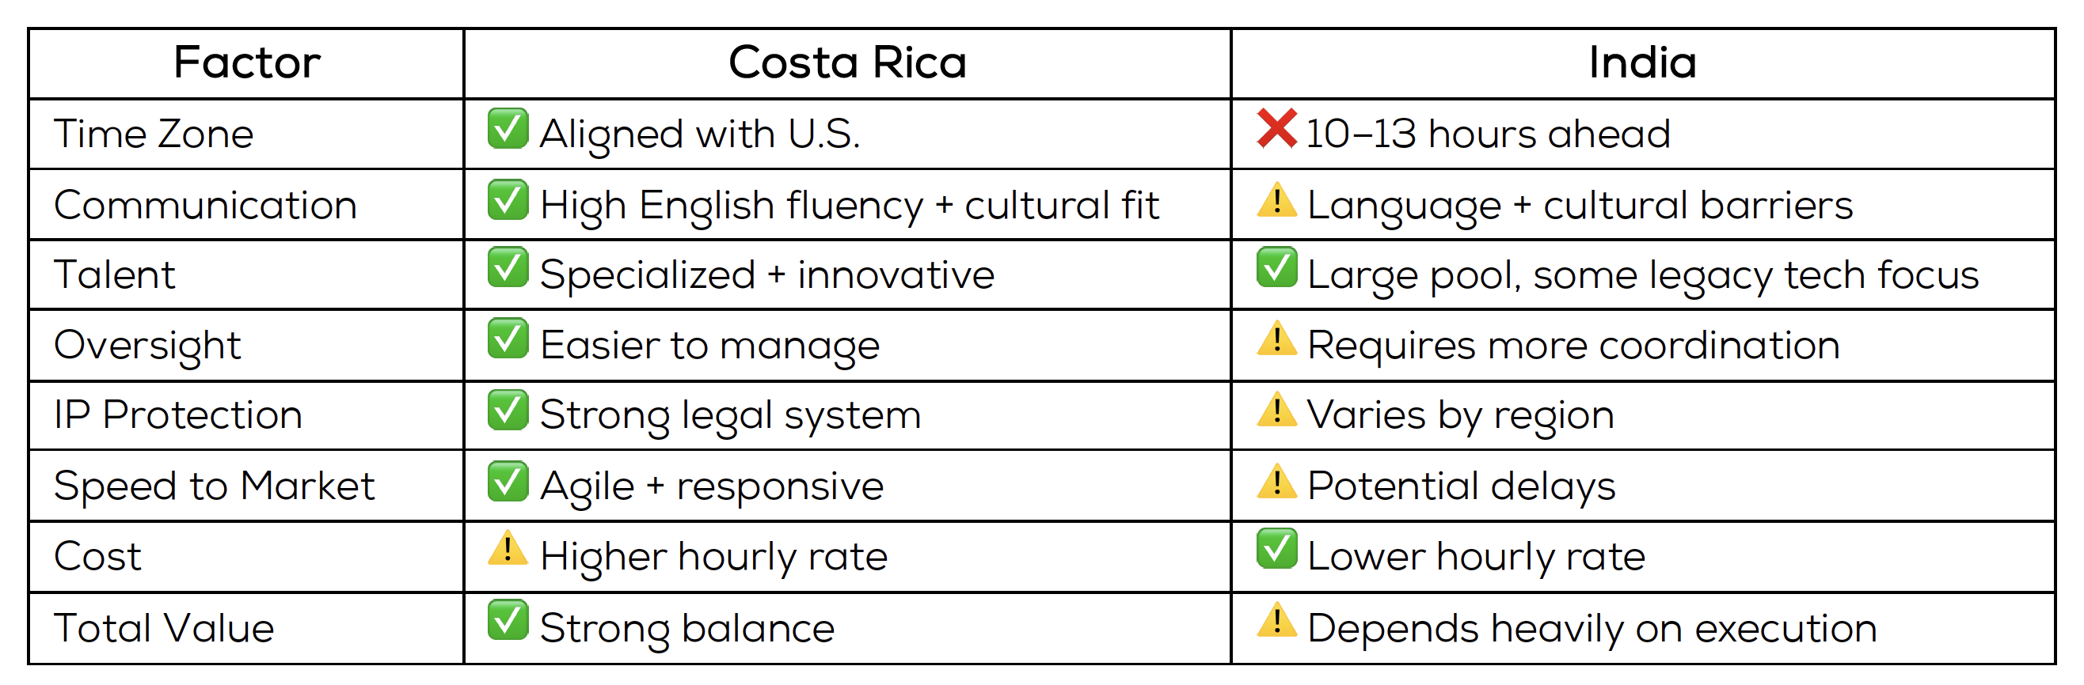
Task: Click the green checkmark next to Lower hourly rate
Action: click(1276, 548)
